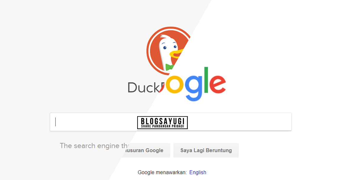Switch language via the English link

click(x=198, y=172)
